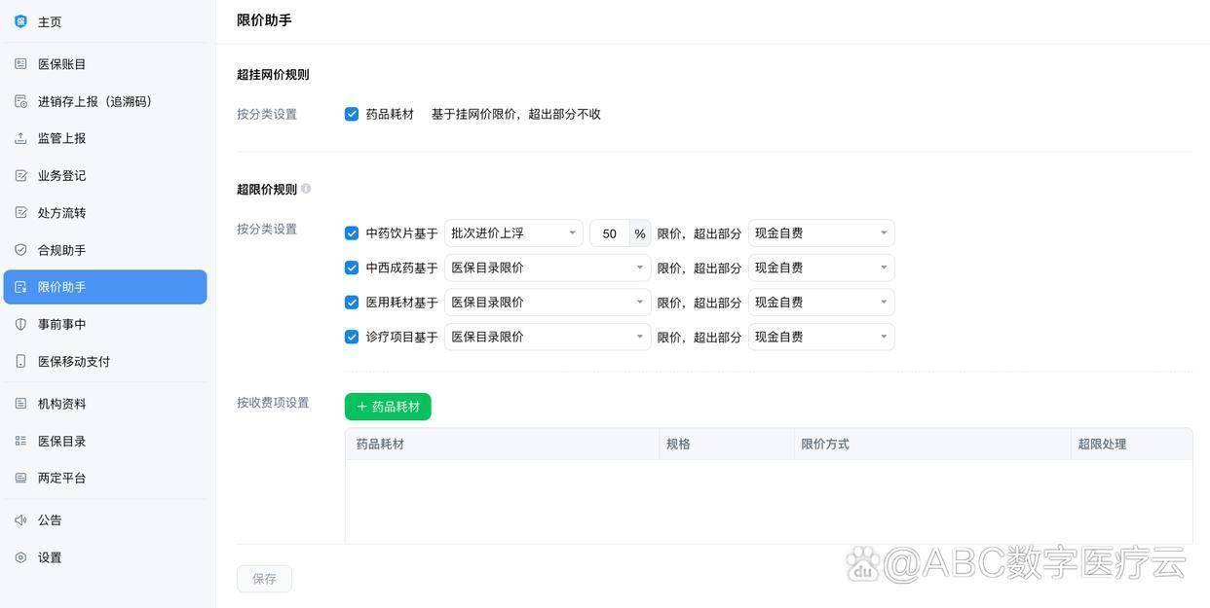1210x608 pixels.
Task: Open 主页 in the sidebar
Action: [105, 21]
